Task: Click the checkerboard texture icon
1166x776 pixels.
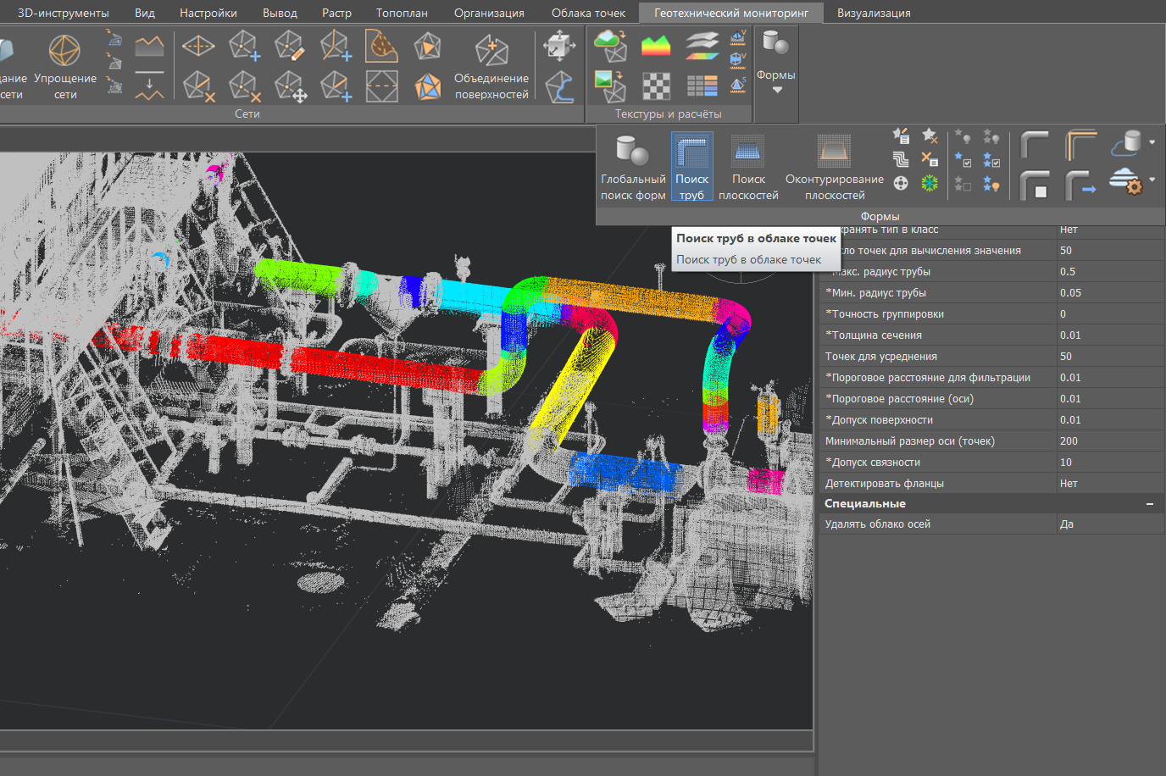Action: (656, 86)
